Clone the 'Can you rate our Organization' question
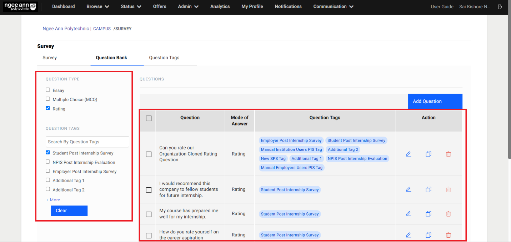The height and width of the screenshot is (242, 511). [x=429, y=154]
